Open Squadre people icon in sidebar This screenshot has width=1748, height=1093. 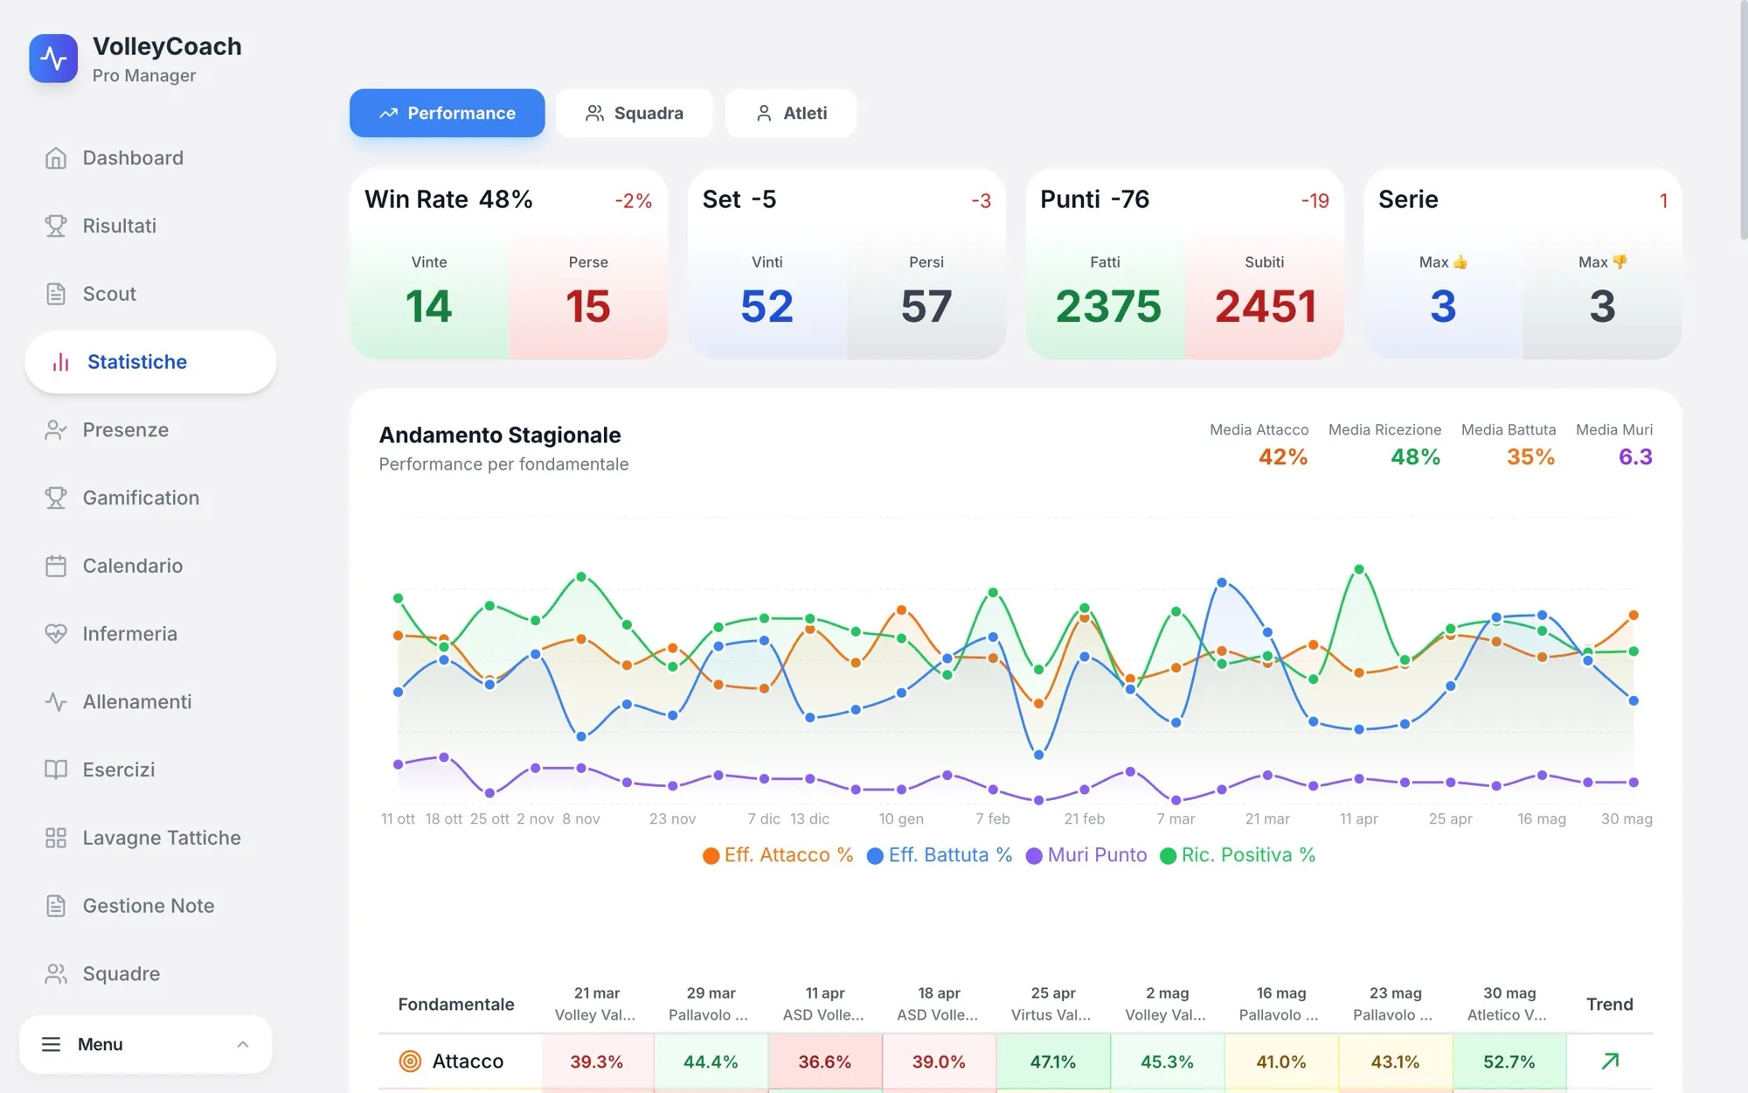coord(56,974)
